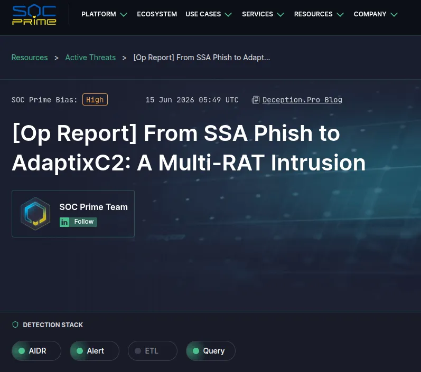Click the Detection Stack shield icon
Viewport: 421px width, 372px height.
click(15, 325)
